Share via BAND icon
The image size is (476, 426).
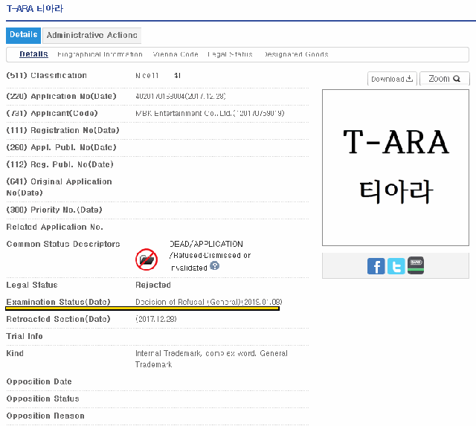coord(416,265)
